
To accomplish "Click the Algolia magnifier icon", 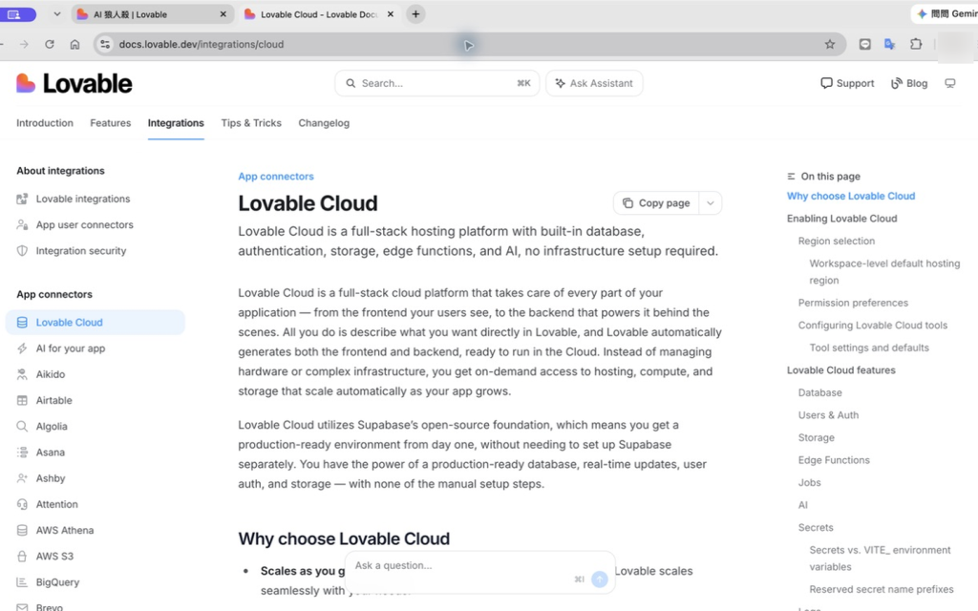I will pyautogui.click(x=22, y=427).
